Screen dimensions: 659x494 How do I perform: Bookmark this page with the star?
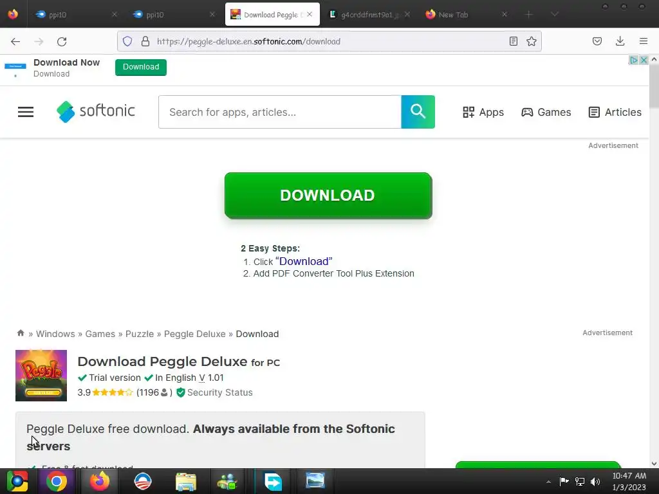tap(531, 41)
